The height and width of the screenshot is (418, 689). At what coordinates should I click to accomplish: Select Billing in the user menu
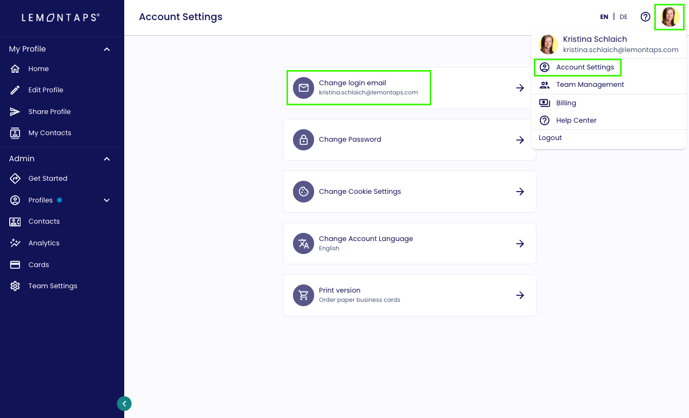click(x=566, y=103)
